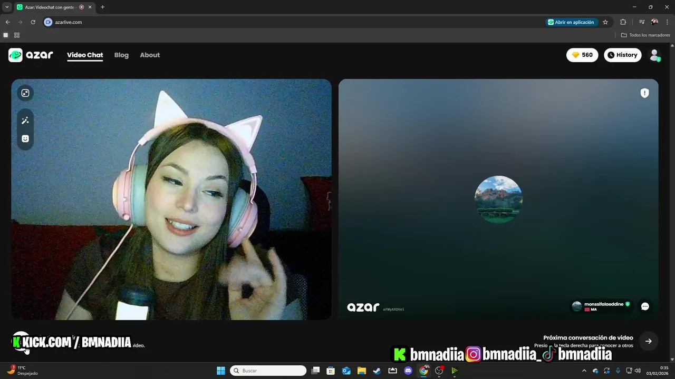
Task: Click 'Próxima conversación de video' text
Action: (x=588, y=337)
